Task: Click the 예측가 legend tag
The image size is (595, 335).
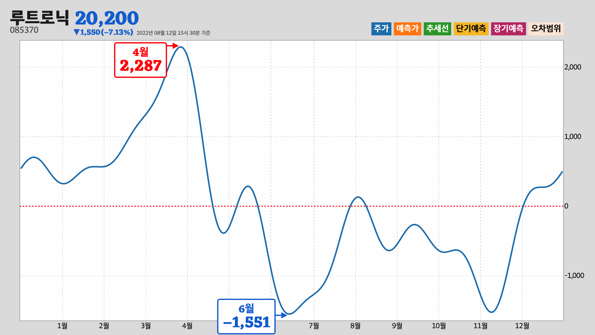Action: (408, 29)
